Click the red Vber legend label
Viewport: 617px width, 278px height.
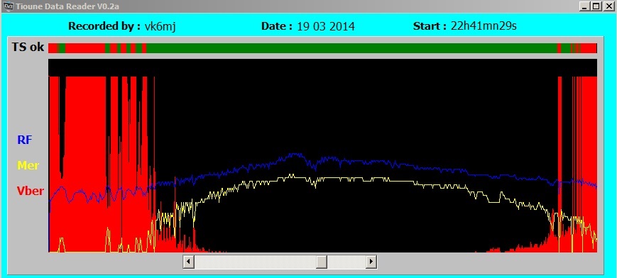point(31,191)
